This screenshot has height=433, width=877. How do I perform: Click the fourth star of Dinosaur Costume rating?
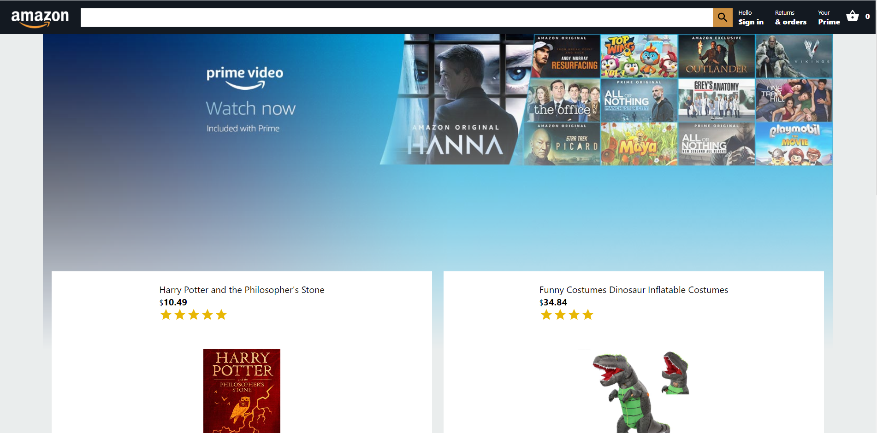[588, 315]
